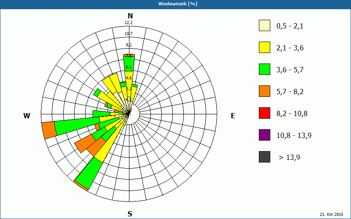Image resolution: width=351 pixels, height=219 pixels.
Task: Click the legend label '2,1 - 3,6'
Action: [290, 48]
